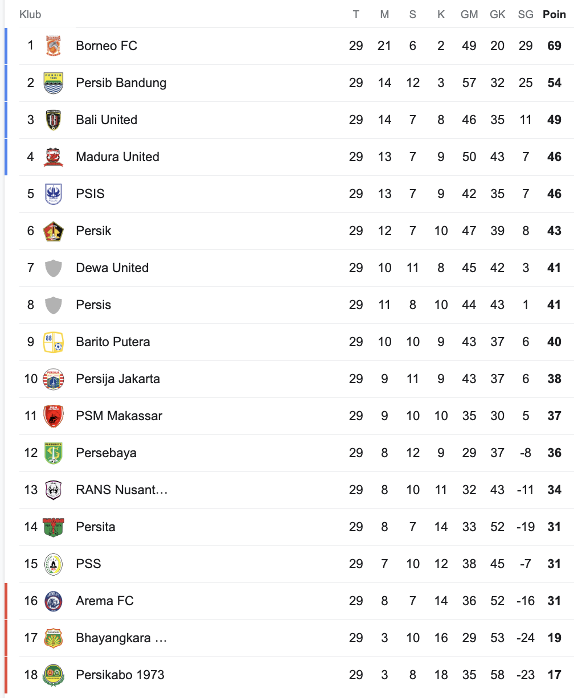This screenshot has width=574, height=698.
Task: Click the Persib Bandung club logo
Action: tap(54, 83)
